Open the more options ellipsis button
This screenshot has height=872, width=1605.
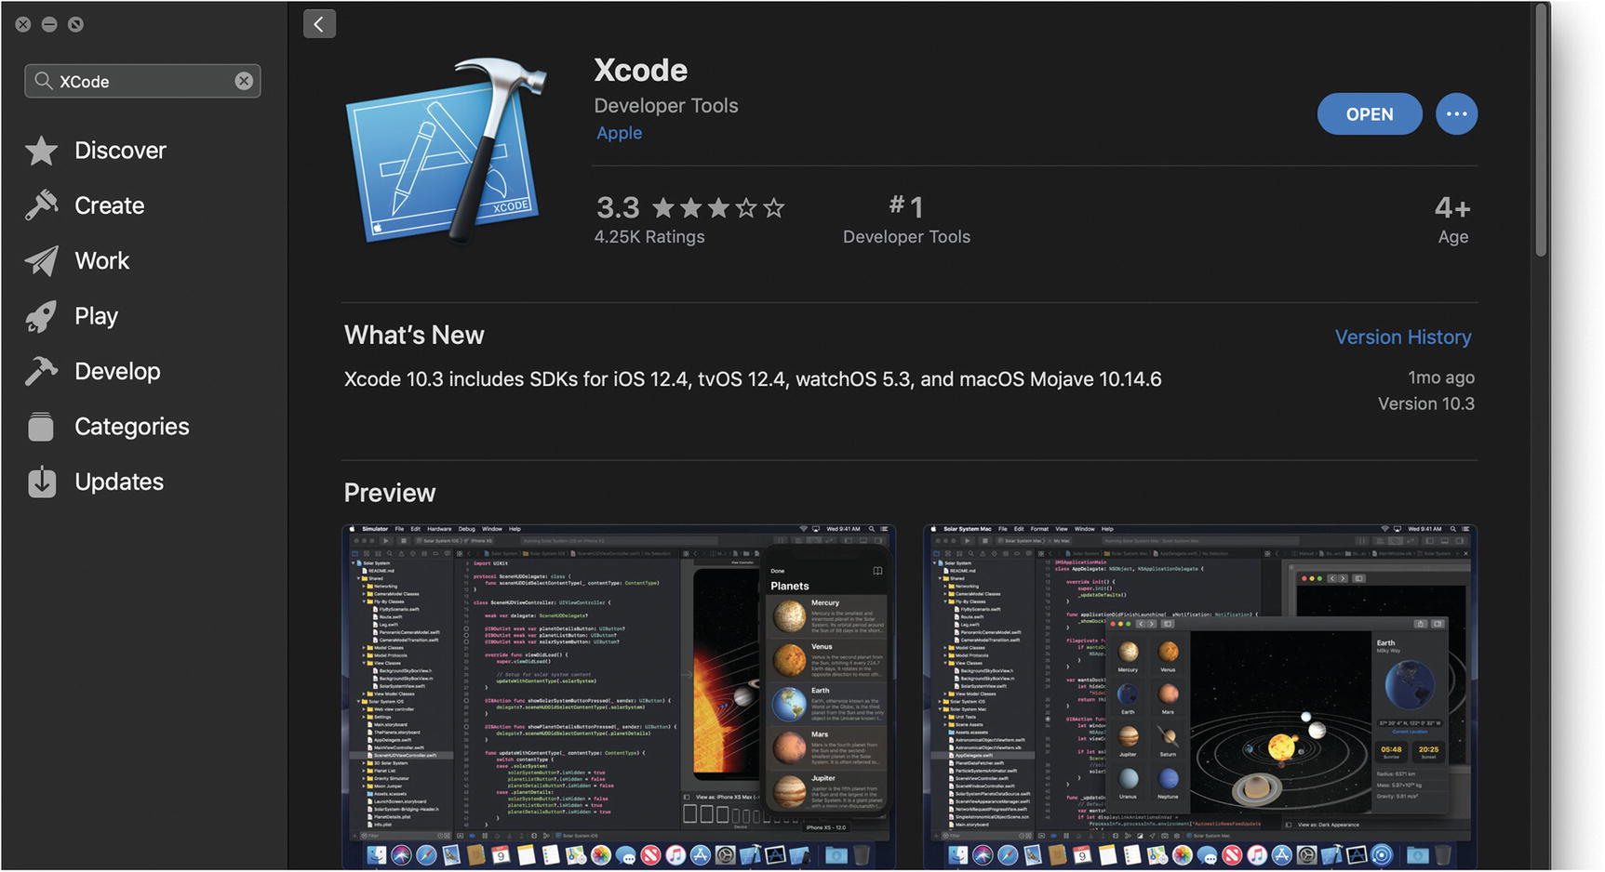[1456, 114]
